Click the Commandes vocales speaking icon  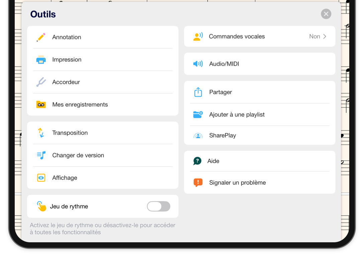[x=198, y=36]
